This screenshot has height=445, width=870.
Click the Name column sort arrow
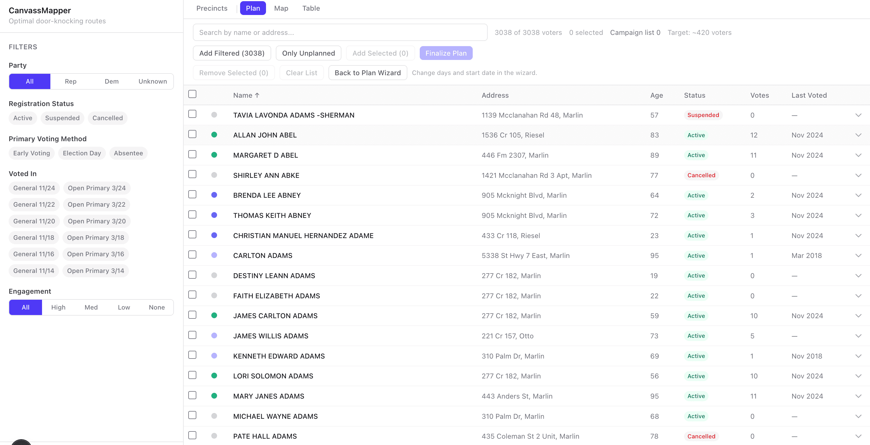pos(257,95)
